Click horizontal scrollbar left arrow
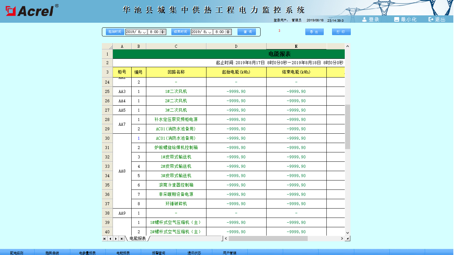This screenshot has height=255, width=454. tap(226, 239)
